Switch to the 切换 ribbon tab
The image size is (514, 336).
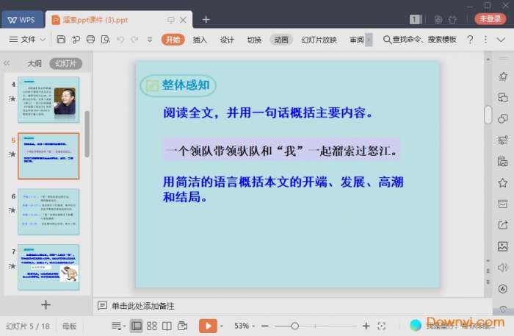[x=254, y=40]
